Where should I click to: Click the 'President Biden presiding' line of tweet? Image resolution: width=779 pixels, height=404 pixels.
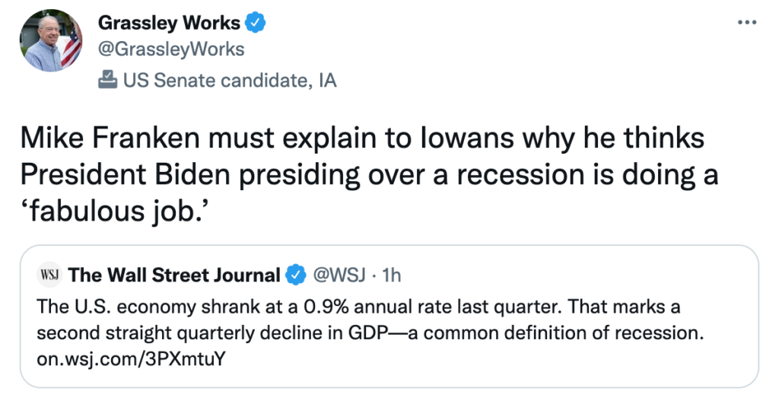coord(369,174)
